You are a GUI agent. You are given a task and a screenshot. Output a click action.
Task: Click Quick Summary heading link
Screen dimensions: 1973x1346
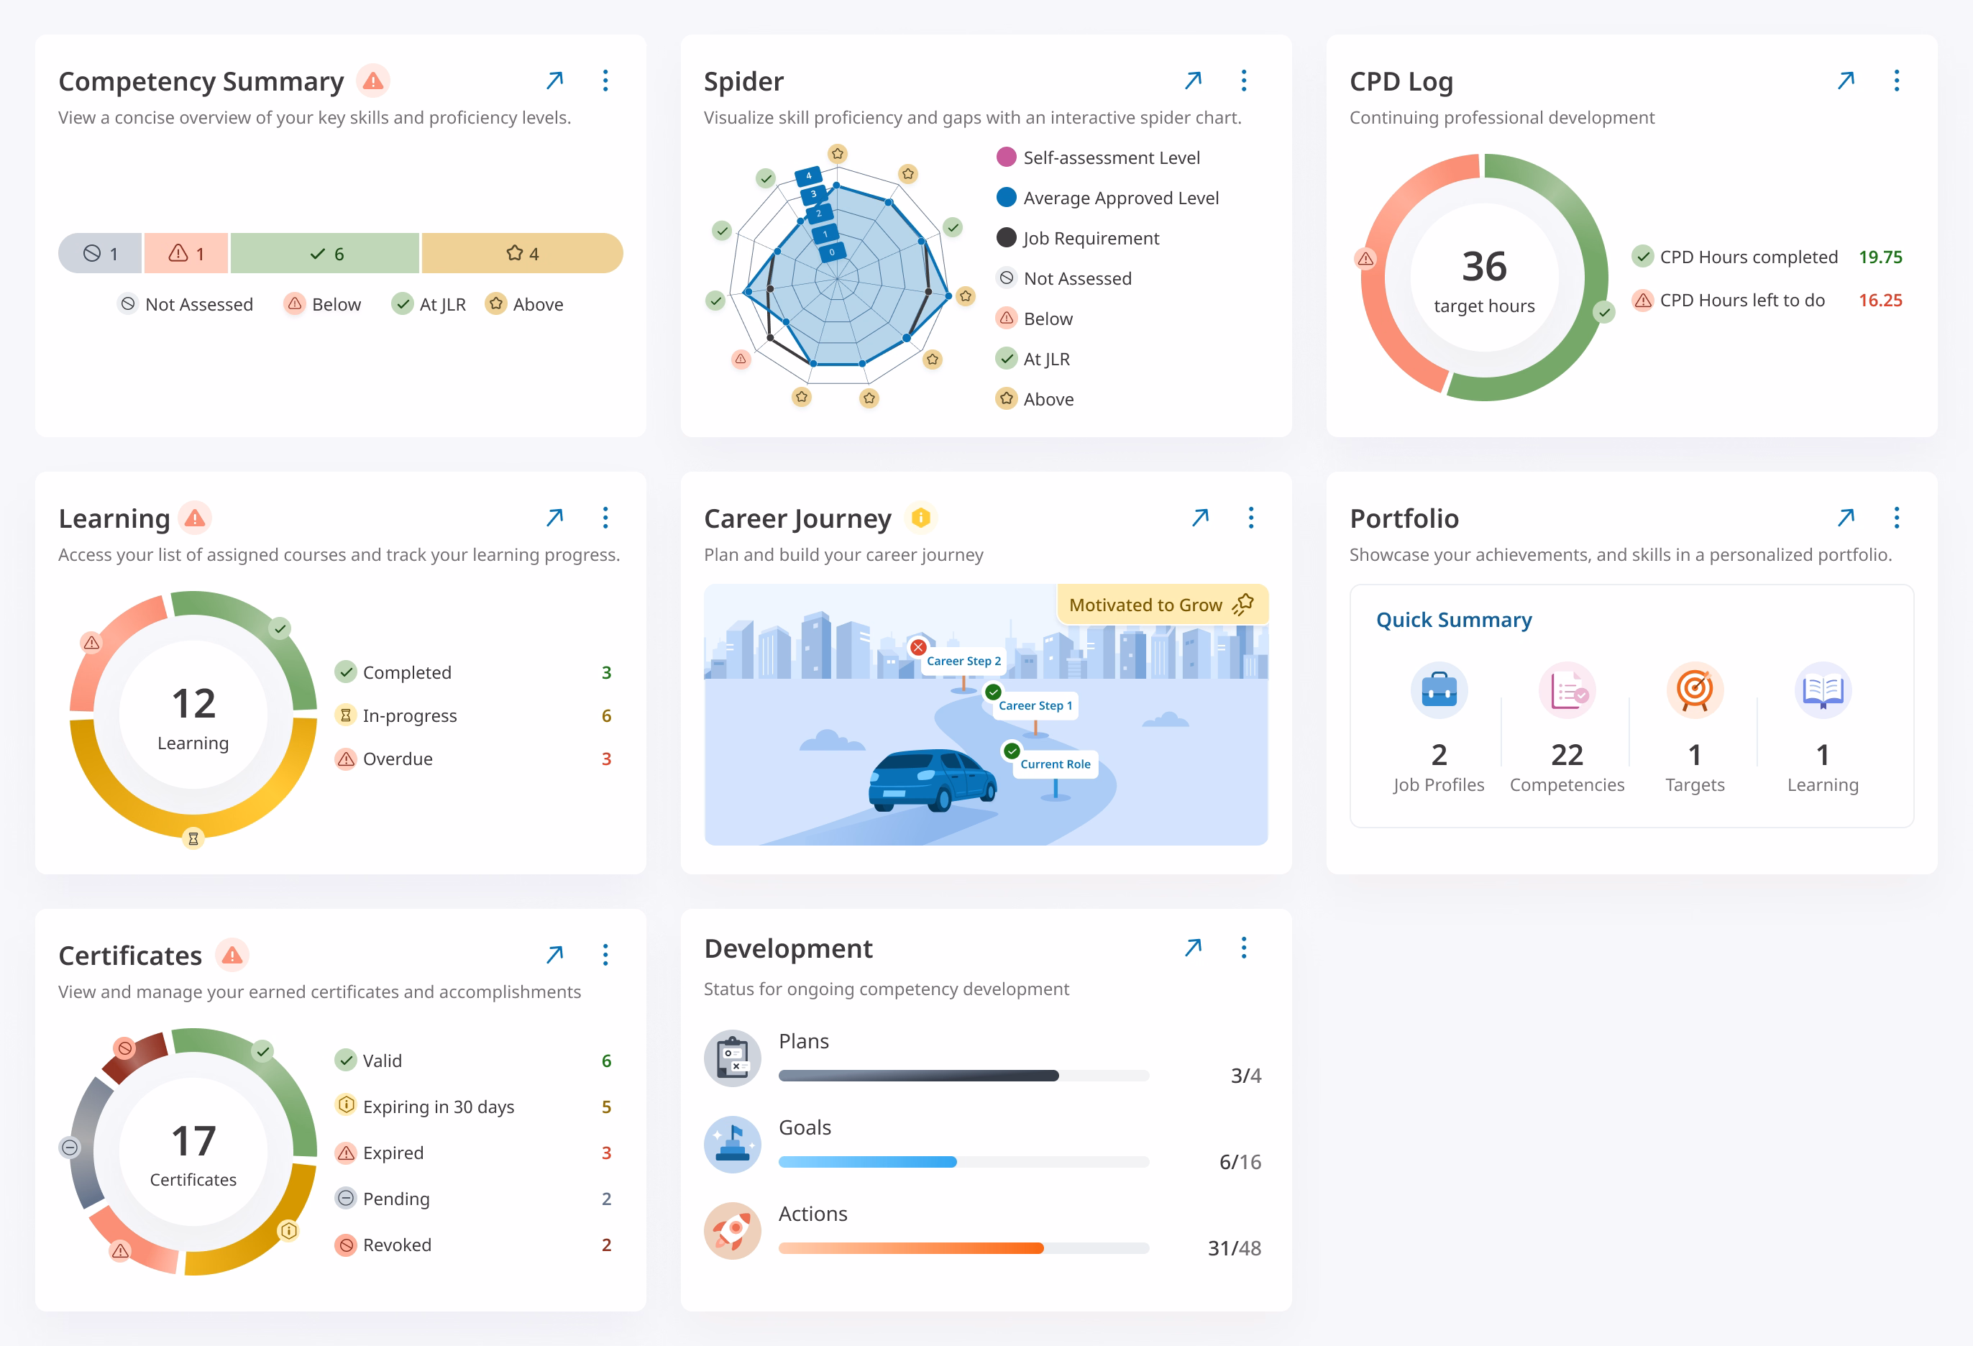(1453, 620)
